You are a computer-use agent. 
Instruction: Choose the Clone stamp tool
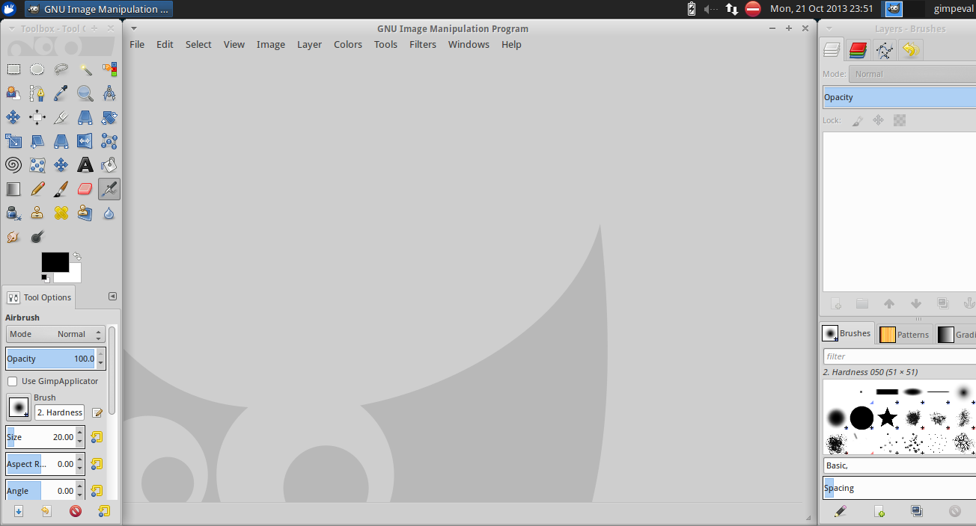click(x=37, y=213)
